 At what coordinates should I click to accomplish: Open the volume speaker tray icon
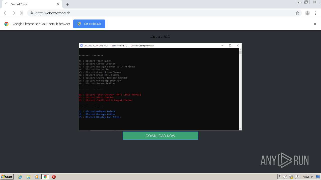285,177
